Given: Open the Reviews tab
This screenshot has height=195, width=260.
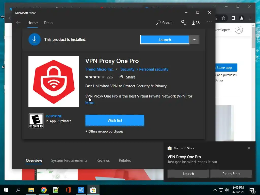Looking at the screenshot, I should pos(103,160).
